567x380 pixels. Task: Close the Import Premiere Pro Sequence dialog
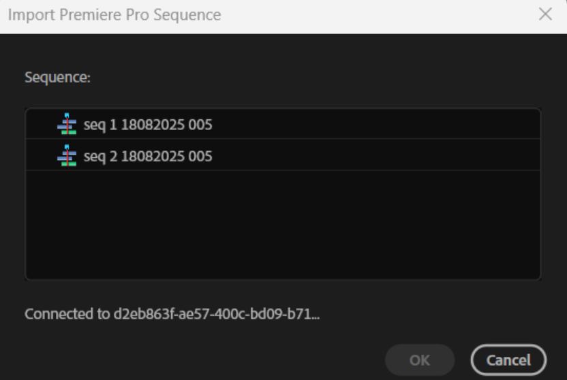pyautogui.click(x=545, y=14)
